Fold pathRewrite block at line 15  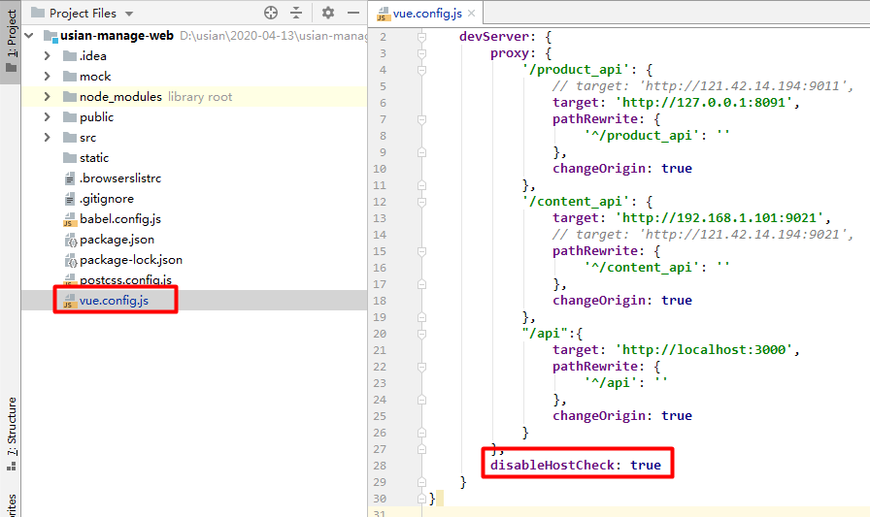[421, 251]
